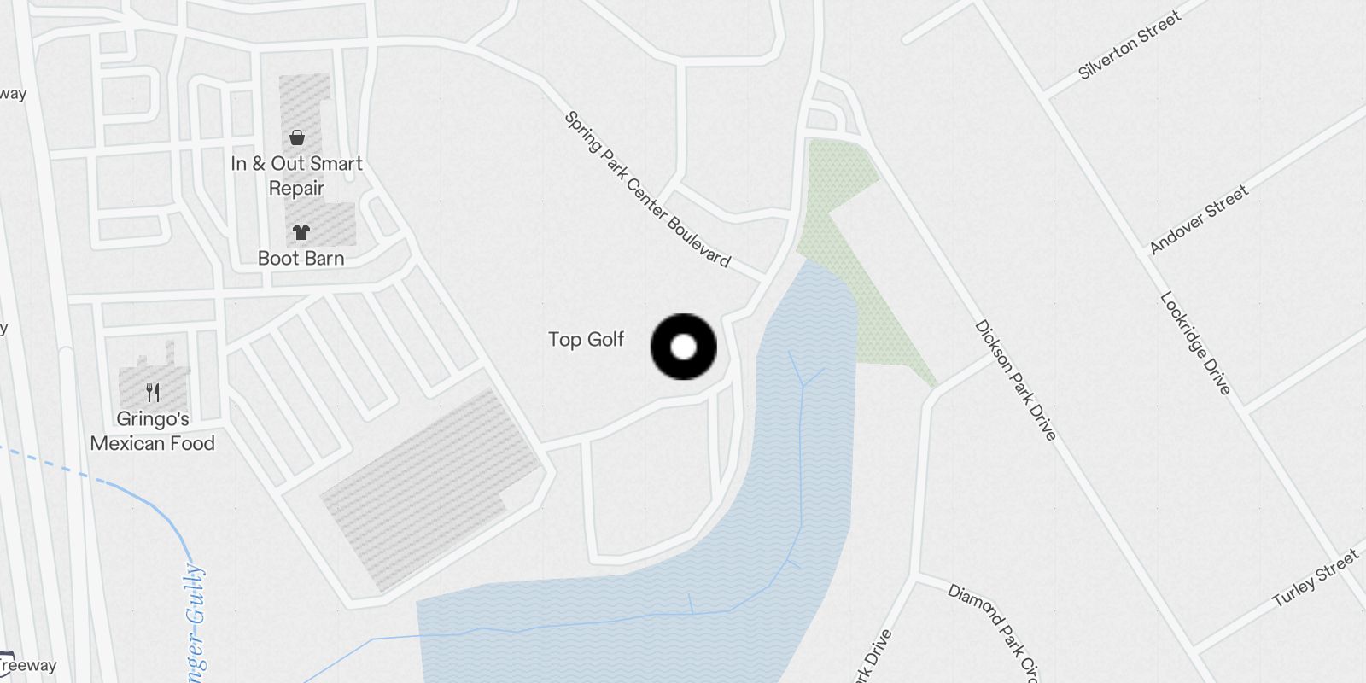
Task: Select the Gully waterway label in blue italics
Action: pos(196,623)
